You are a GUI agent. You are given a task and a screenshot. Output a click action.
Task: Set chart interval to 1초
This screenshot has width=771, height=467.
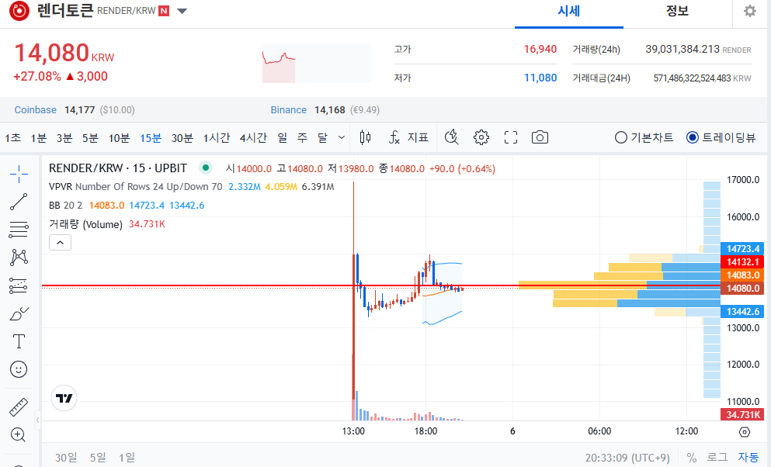[12, 138]
